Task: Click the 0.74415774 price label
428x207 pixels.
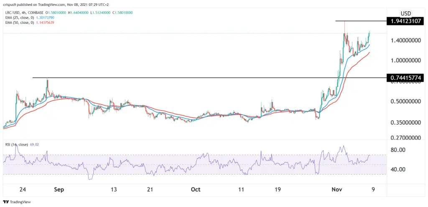Action: (x=405, y=78)
